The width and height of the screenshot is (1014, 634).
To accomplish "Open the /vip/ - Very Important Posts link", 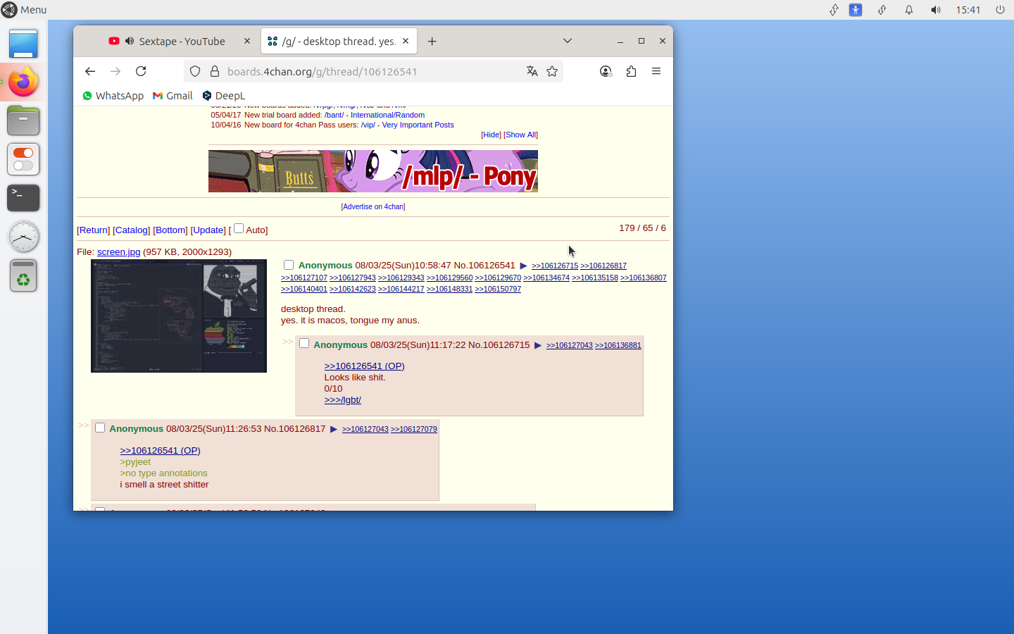I will 408,125.
